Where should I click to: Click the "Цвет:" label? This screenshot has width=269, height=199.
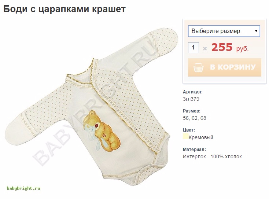[x=189, y=130]
